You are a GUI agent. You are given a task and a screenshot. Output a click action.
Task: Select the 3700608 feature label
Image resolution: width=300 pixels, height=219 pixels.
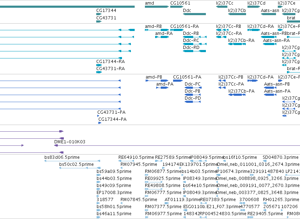click(x=249, y=200)
